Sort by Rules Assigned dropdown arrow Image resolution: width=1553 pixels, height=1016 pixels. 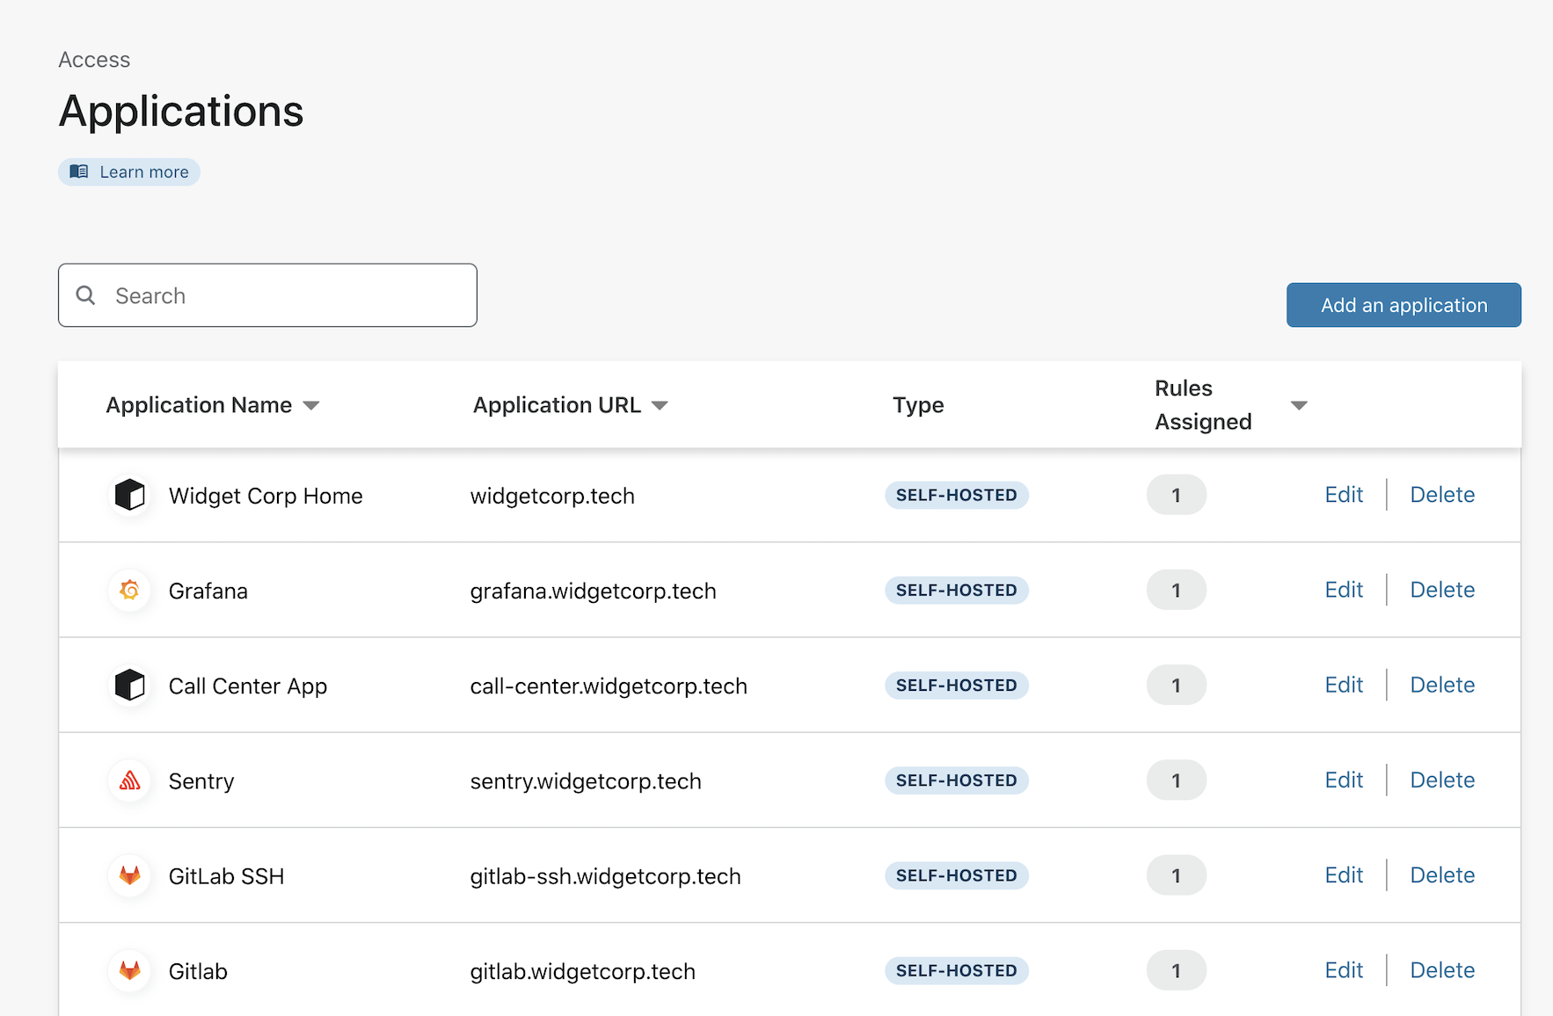point(1299,405)
